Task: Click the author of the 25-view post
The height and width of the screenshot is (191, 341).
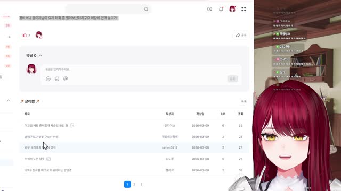Action: click(x=169, y=137)
